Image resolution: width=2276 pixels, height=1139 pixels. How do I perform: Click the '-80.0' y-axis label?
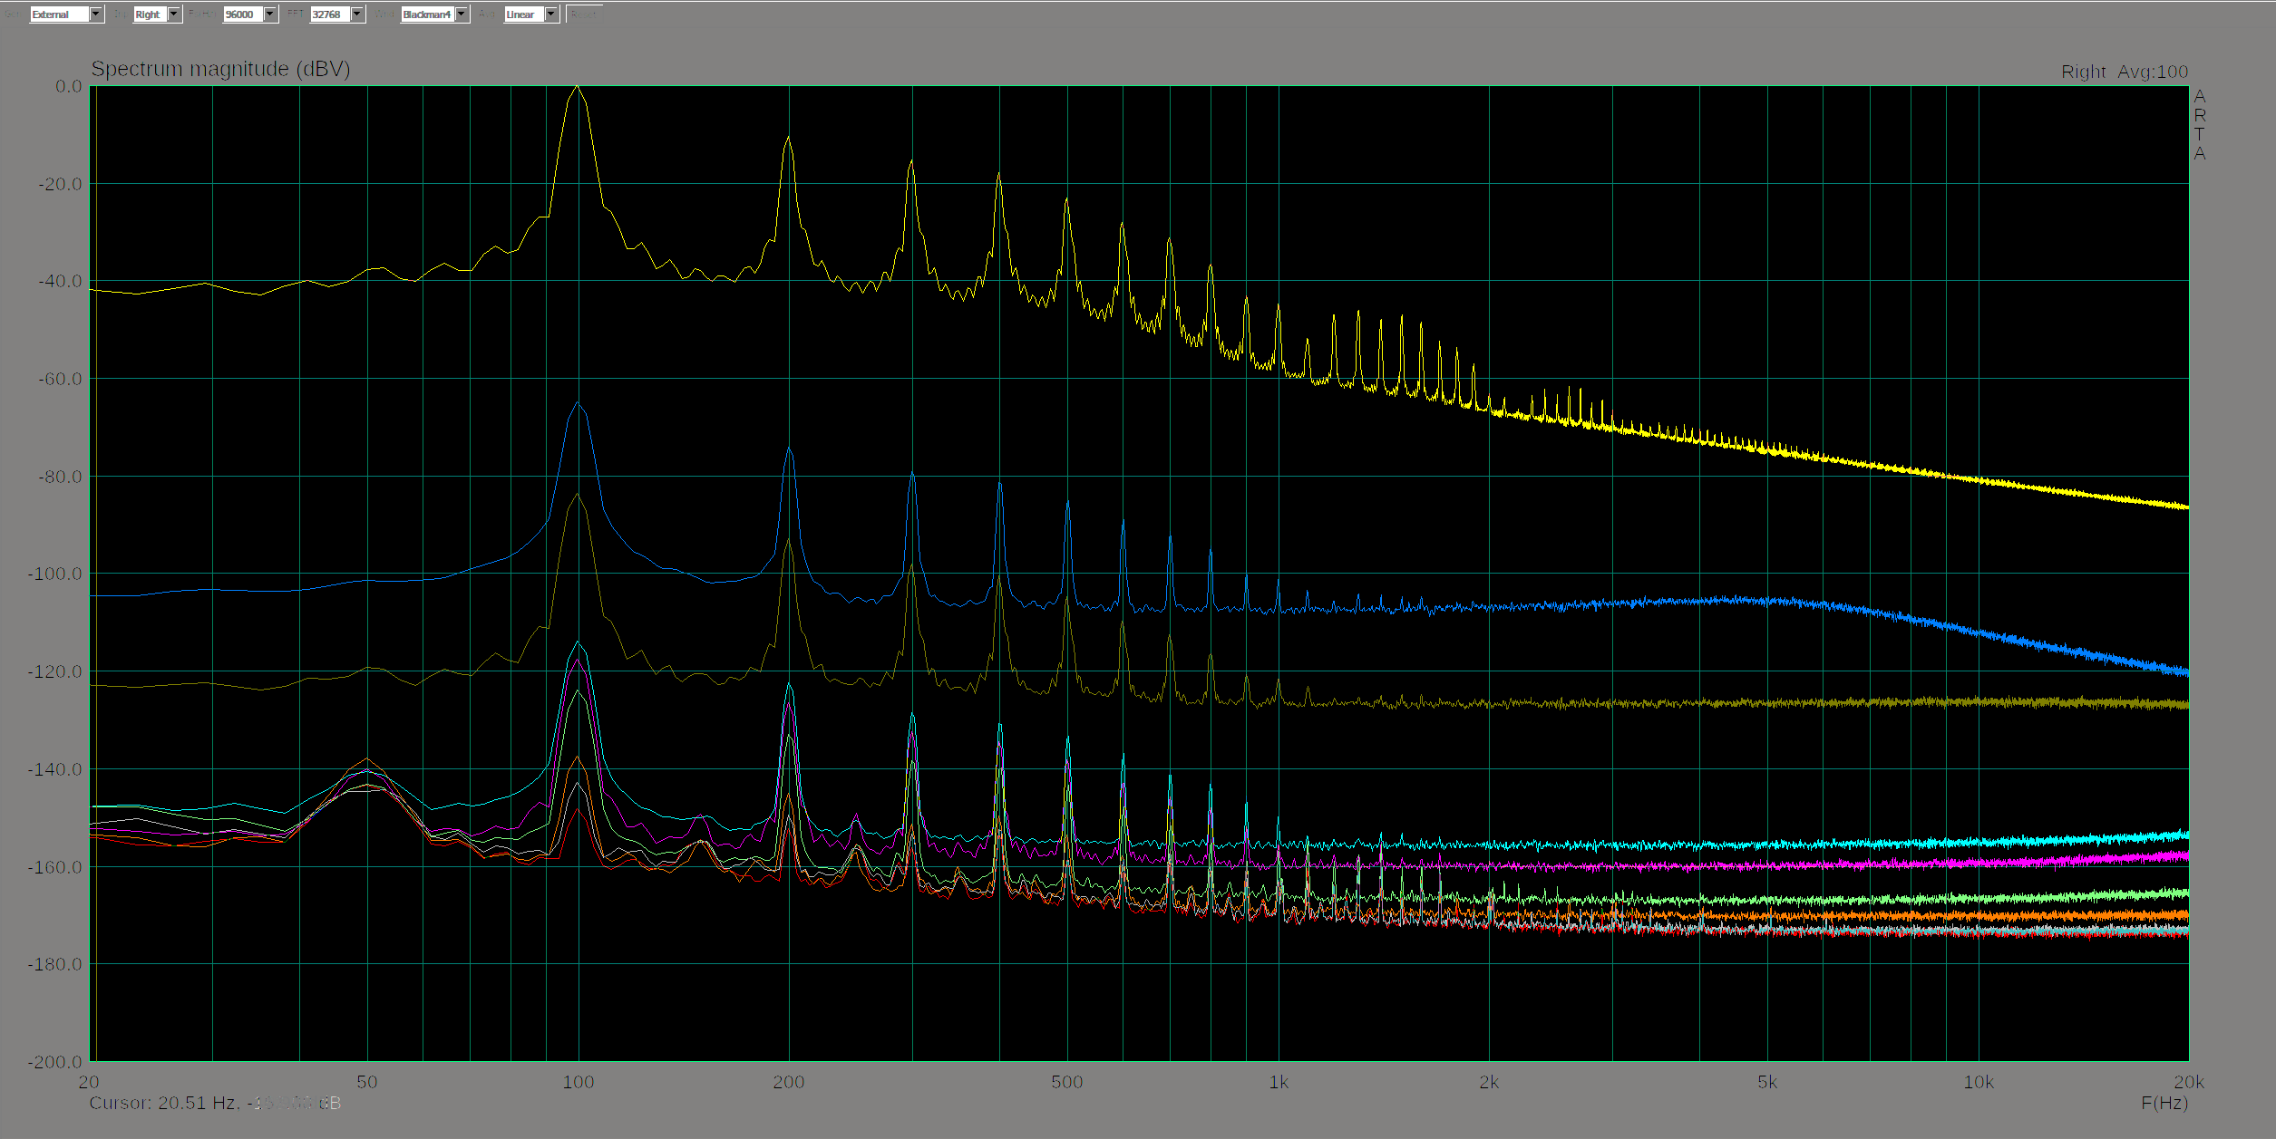(60, 477)
